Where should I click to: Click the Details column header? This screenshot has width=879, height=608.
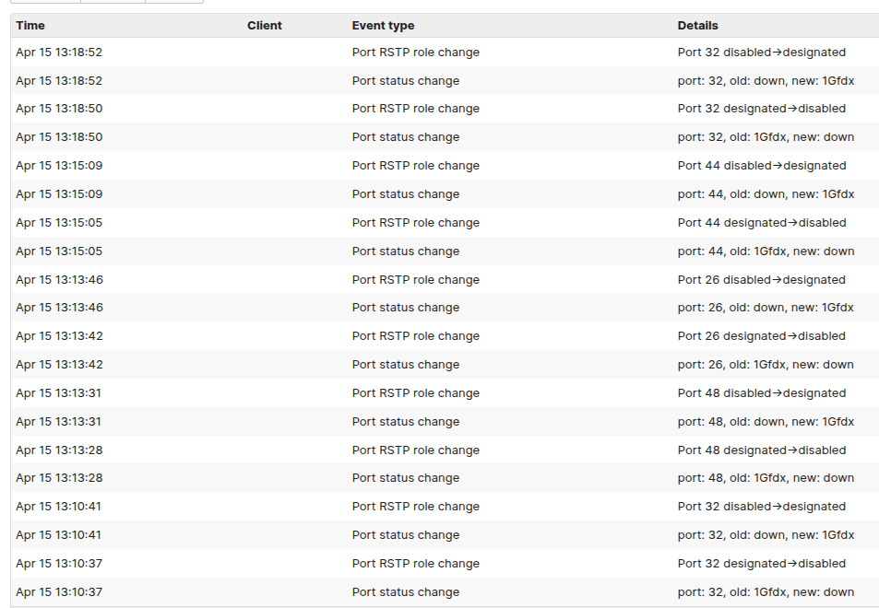697,26
